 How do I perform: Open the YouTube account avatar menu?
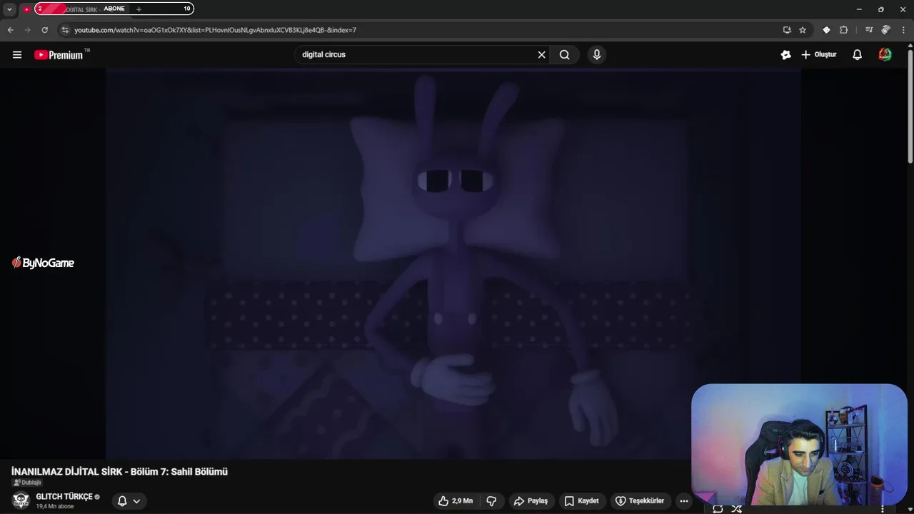pyautogui.click(x=885, y=54)
